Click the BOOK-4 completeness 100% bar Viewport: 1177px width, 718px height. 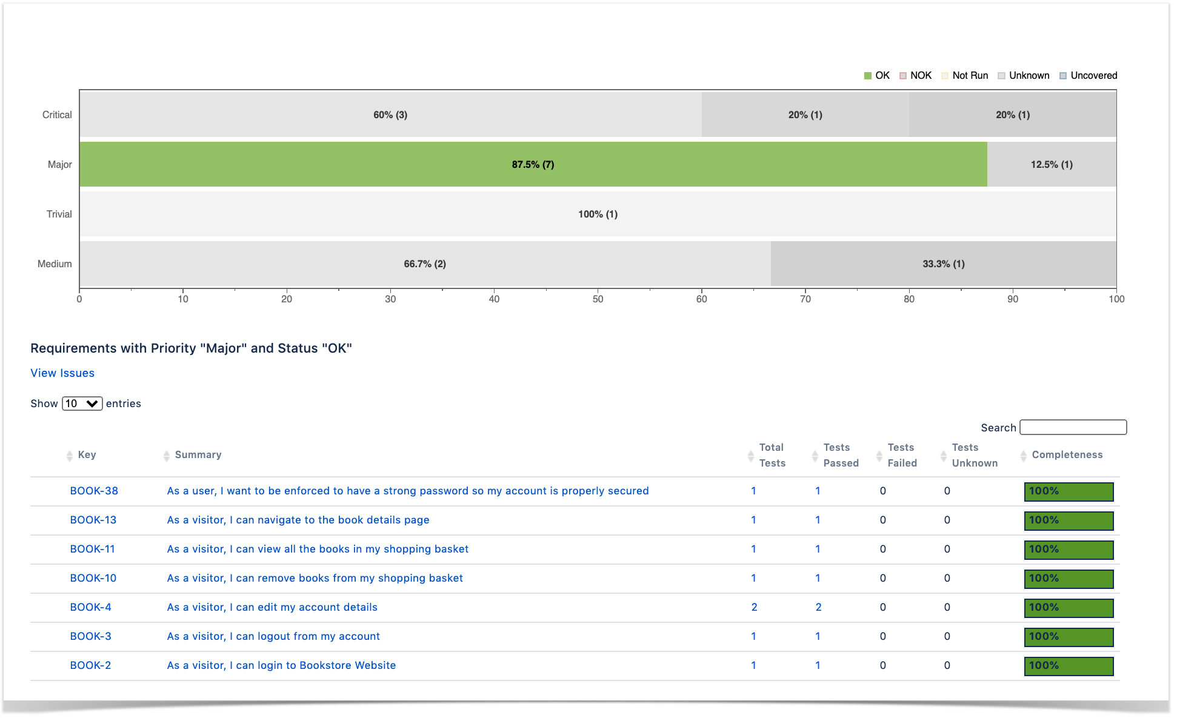click(x=1069, y=608)
